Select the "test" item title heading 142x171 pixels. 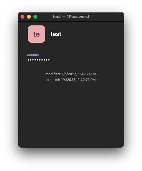tap(56, 34)
